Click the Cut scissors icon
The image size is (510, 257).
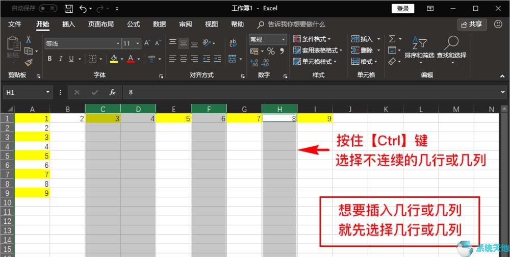[28, 40]
